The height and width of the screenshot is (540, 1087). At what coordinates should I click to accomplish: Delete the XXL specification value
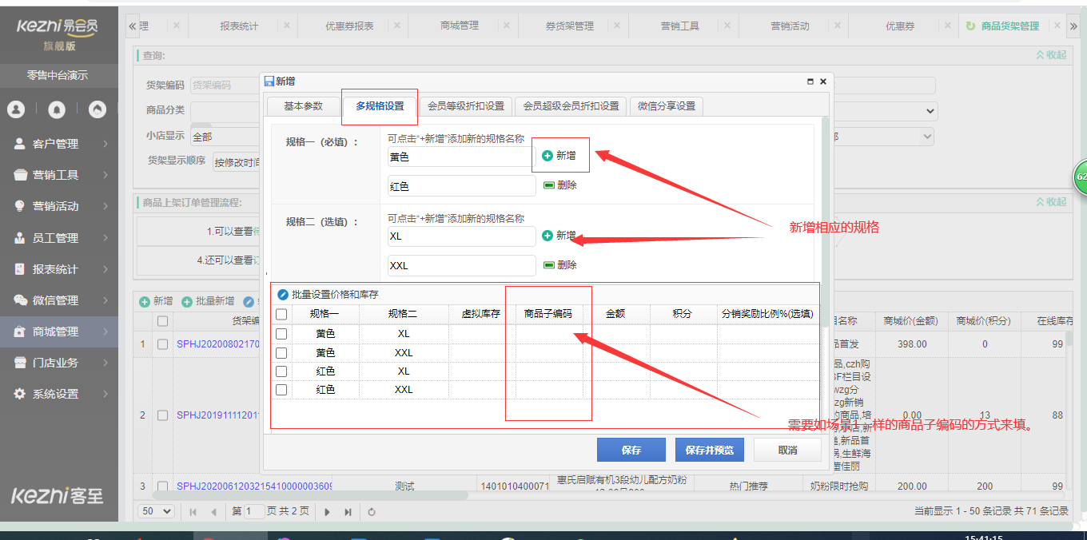[x=559, y=265]
